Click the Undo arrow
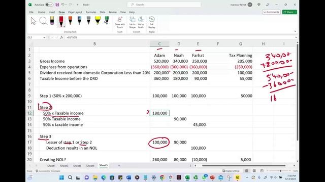Image resolution: width=325 pixels, height=182 pixels. pyautogui.click(x=62, y=5)
